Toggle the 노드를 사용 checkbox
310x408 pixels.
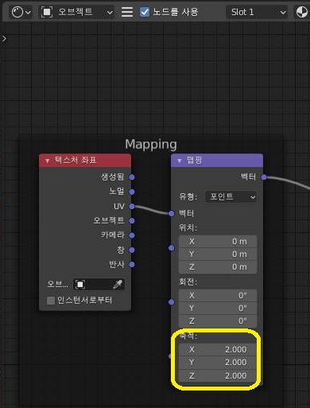pos(145,12)
